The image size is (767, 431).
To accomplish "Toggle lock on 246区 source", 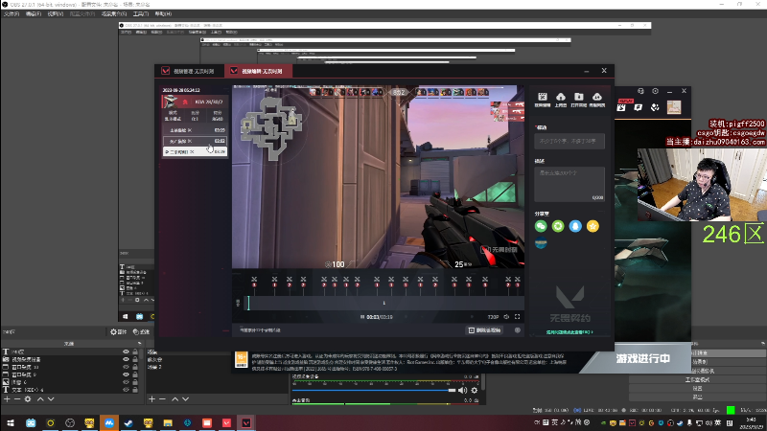I will pyautogui.click(x=135, y=352).
